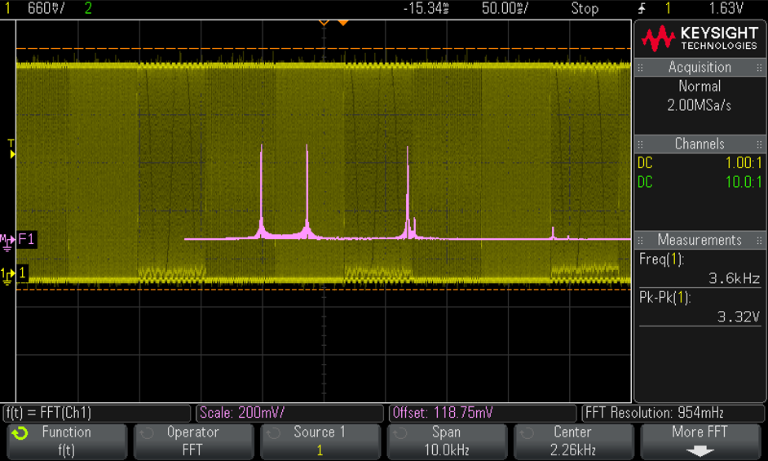Click the f(t) = FFT(Ch1) field
768x461 pixels.
(96, 413)
